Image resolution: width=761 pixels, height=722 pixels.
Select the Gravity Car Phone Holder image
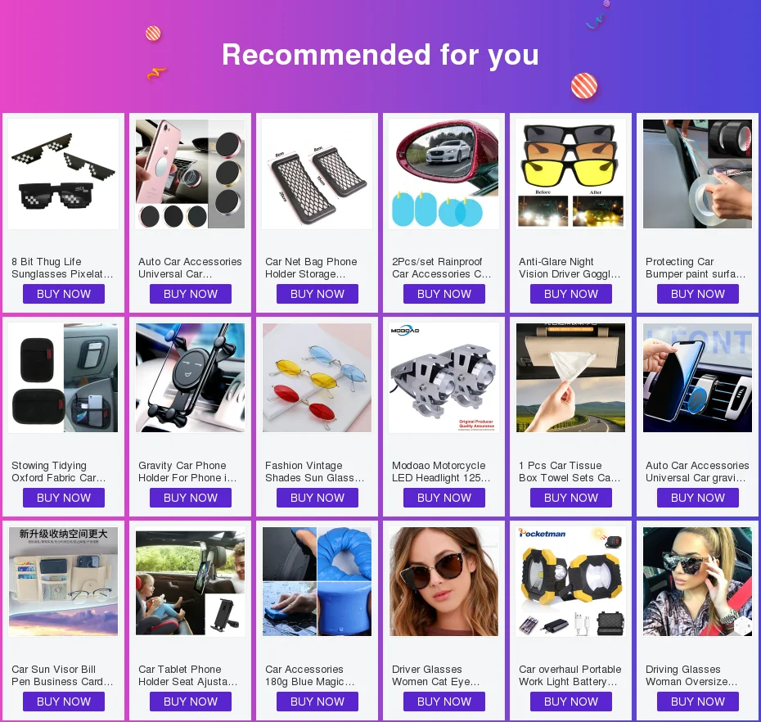190,377
